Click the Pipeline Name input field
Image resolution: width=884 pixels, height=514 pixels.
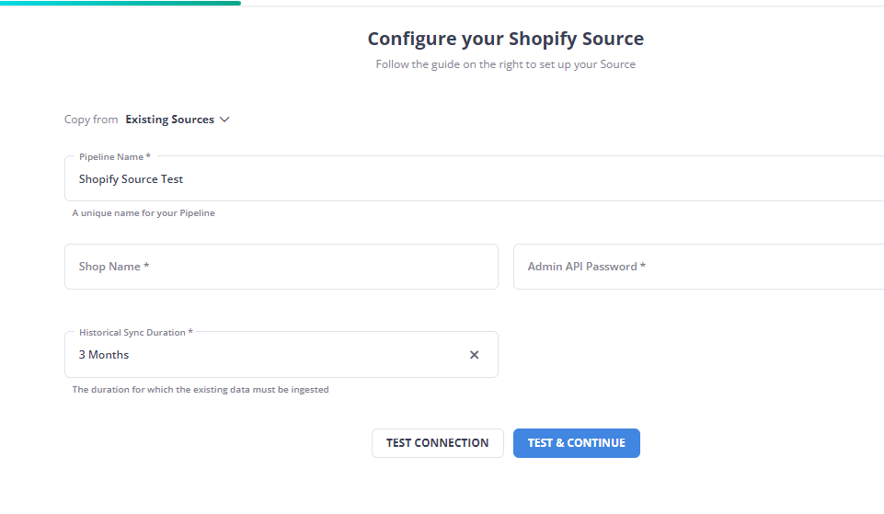(474, 178)
